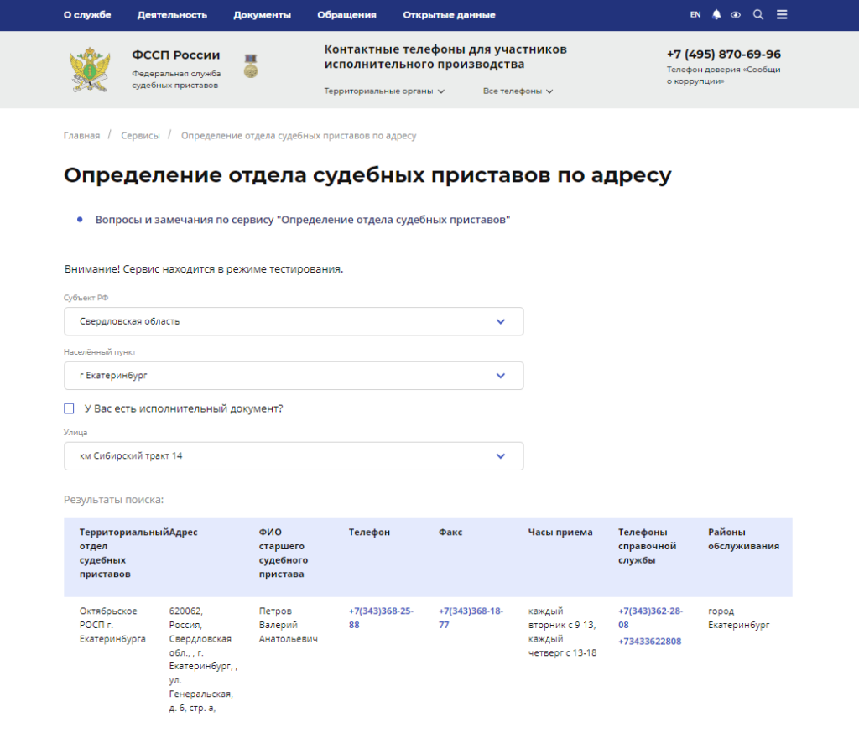The width and height of the screenshot is (859, 743).
Task: Open site search magnifier icon
Action: point(758,15)
